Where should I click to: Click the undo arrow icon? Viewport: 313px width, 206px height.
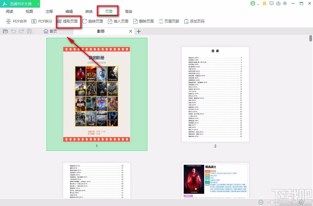13,31
